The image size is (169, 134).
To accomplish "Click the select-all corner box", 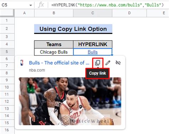I will click(7, 13).
